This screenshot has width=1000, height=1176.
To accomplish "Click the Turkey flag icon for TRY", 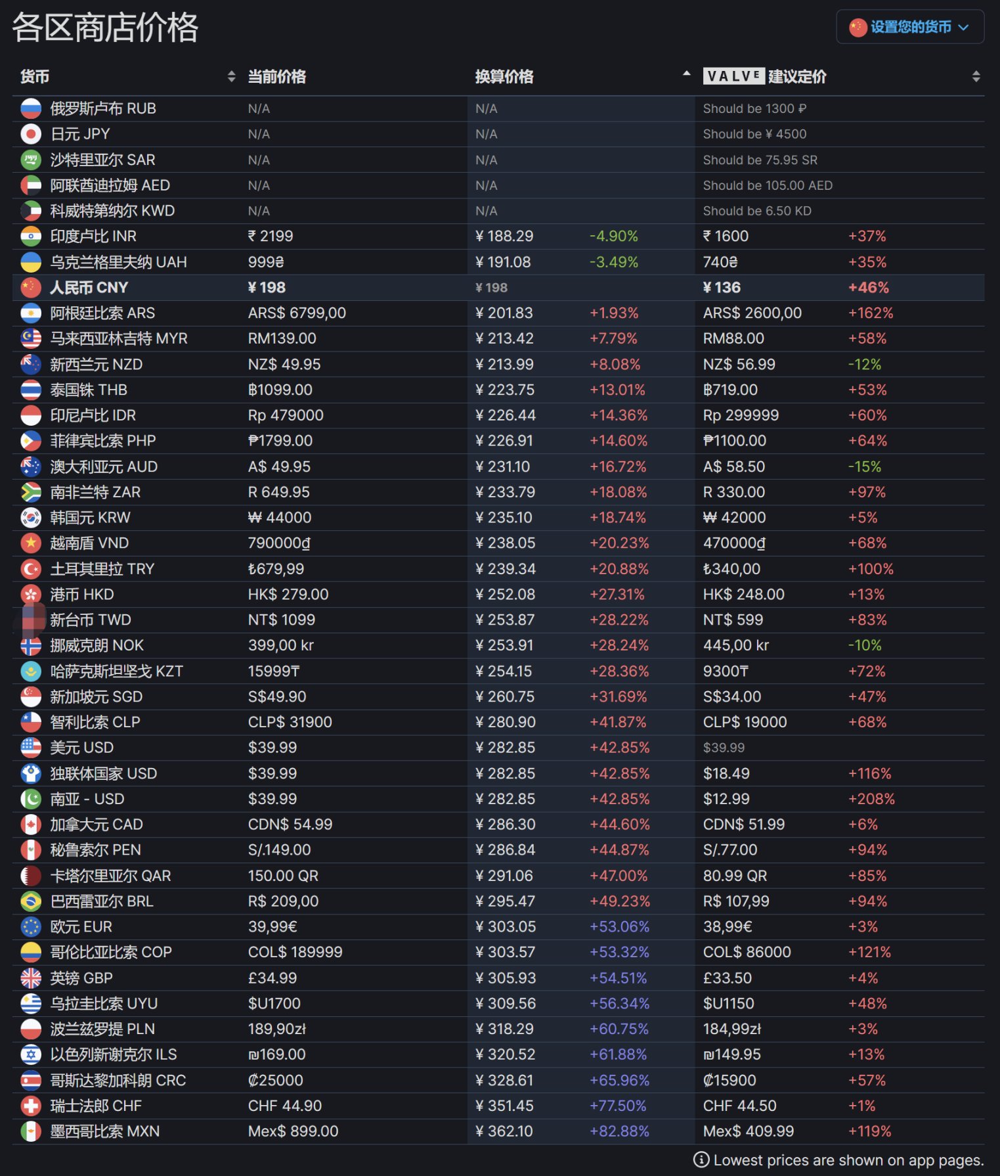I will pos(31,569).
